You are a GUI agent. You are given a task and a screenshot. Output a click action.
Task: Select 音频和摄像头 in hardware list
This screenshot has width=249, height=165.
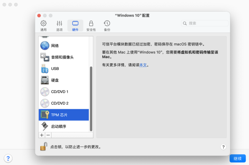click(62, 57)
